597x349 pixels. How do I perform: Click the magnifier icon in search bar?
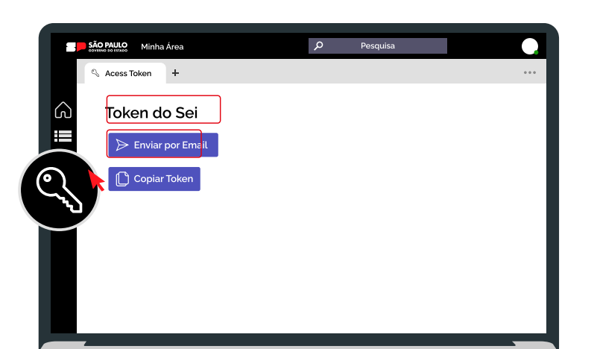click(x=319, y=46)
